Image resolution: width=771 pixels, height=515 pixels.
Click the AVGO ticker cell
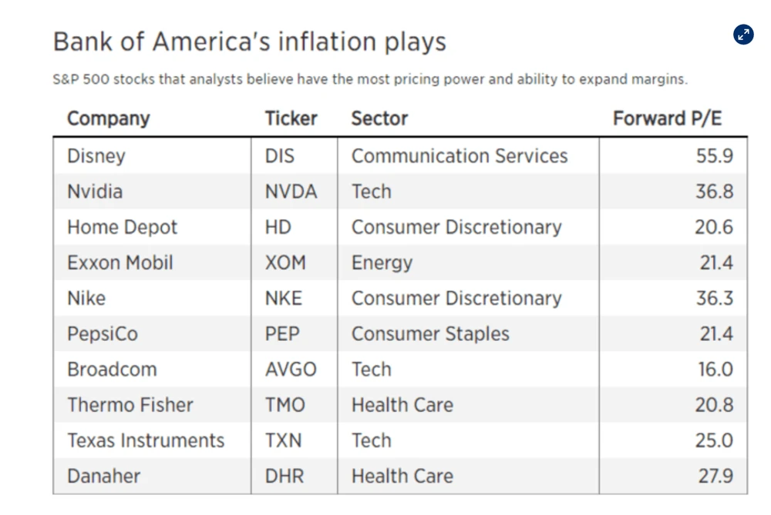click(291, 370)
